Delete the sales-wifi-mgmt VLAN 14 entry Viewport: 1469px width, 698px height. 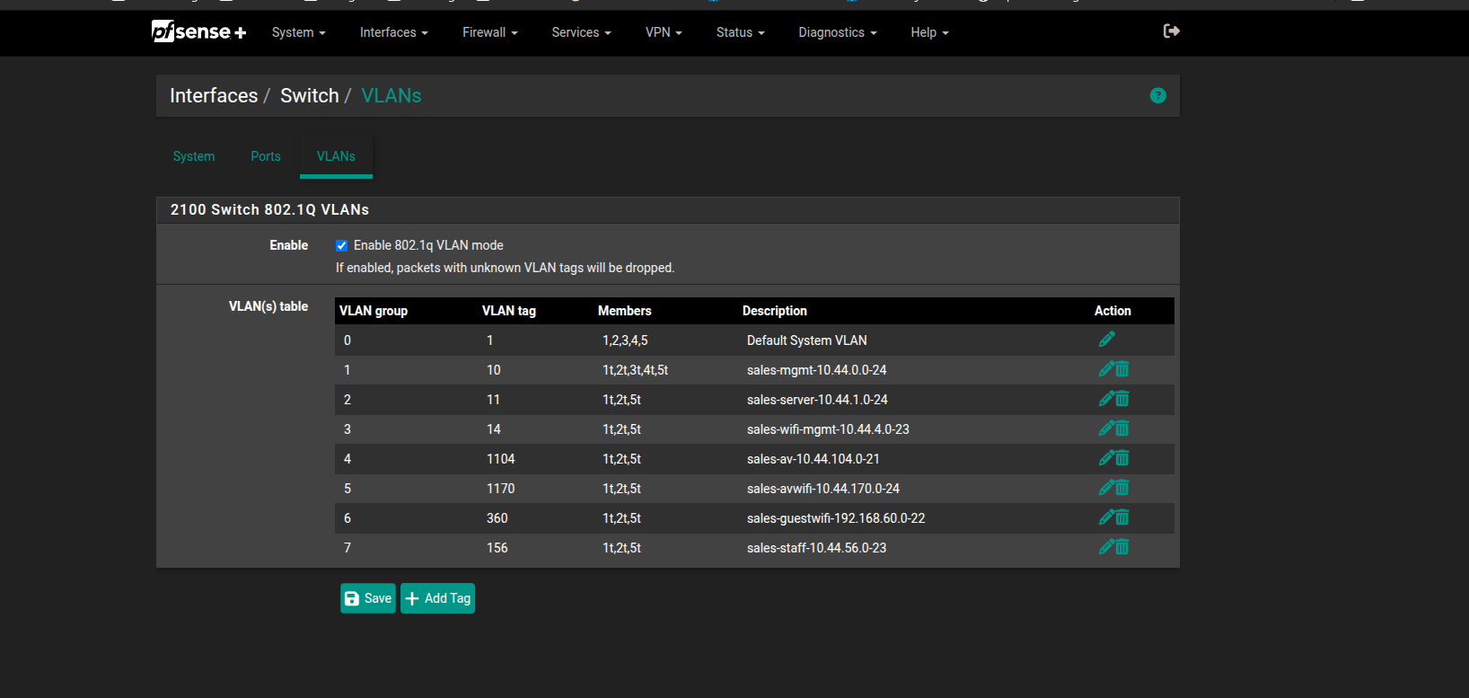point(1122,429)
